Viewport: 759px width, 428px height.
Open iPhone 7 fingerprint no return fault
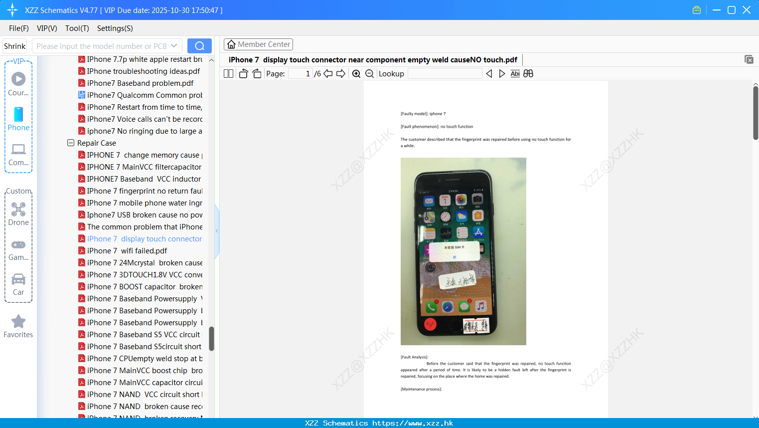pyautogui.click(x=140, y=191)
